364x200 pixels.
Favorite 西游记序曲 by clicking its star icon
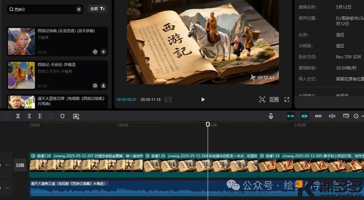click(x=95, y=52)
